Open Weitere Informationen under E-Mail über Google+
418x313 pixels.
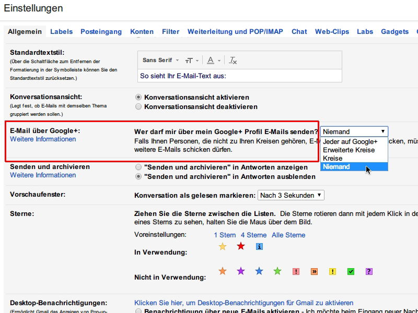(43, 139)
